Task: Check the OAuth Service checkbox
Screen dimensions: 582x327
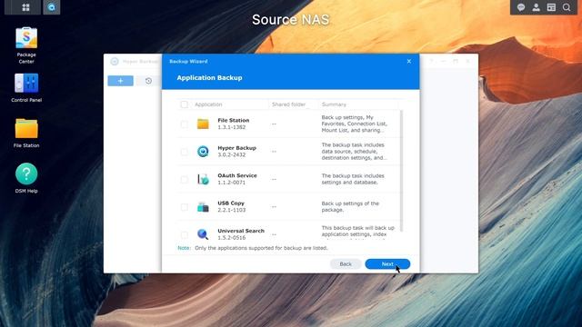Action: tap(184, 180)
